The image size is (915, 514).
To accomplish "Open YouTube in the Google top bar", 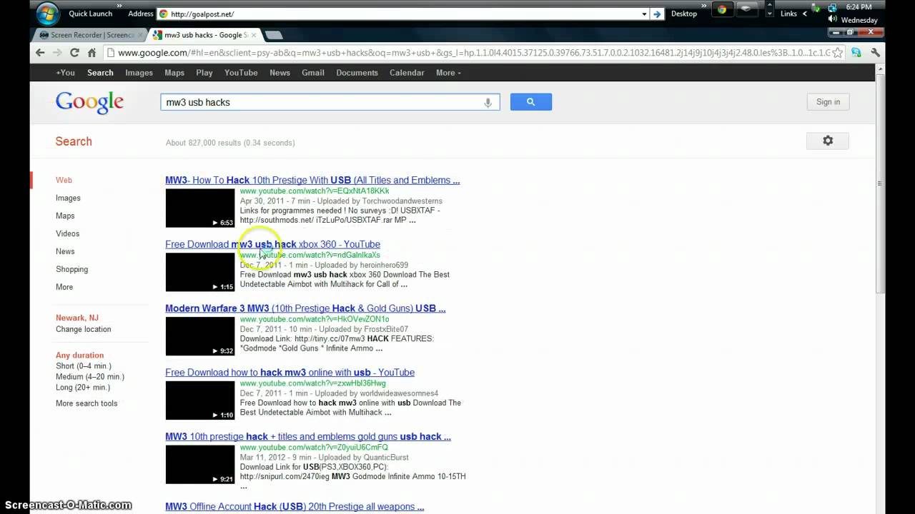I will pyautogui.click(x=241, y=73).
